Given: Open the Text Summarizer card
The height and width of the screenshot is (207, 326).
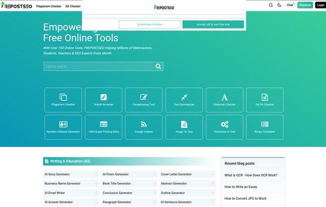Looking at the screenshot, I should (x=184, y=100).
